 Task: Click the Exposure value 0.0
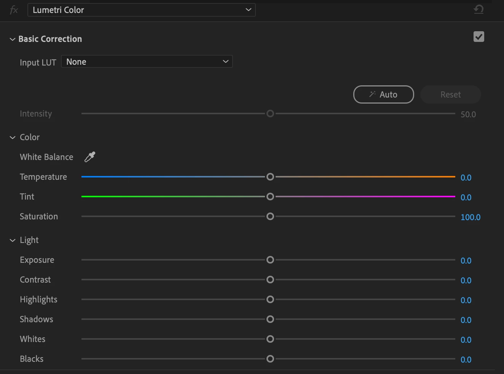(x=466, y=261)
